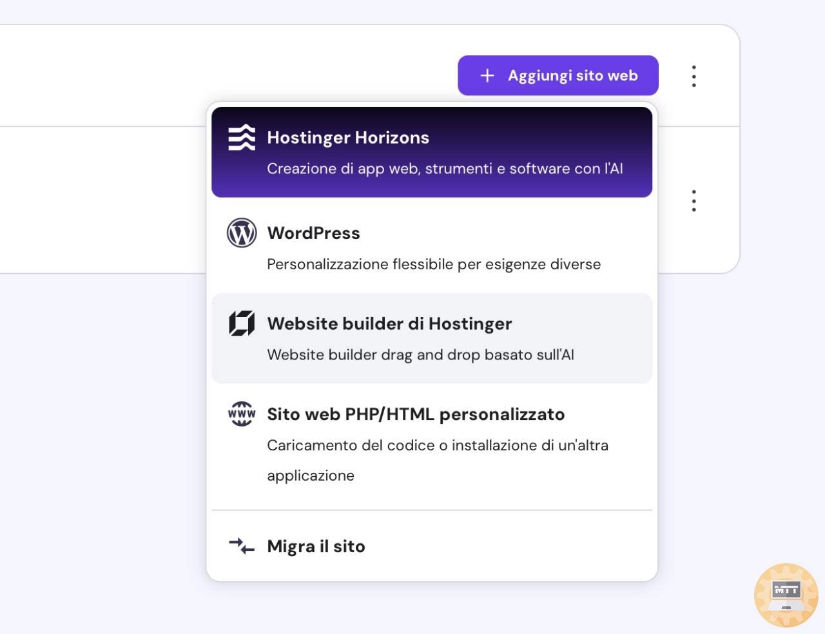Choose Sito web PHP/HTML personalizzato
This screenshot has height=634, width=825.
(432, 445)
